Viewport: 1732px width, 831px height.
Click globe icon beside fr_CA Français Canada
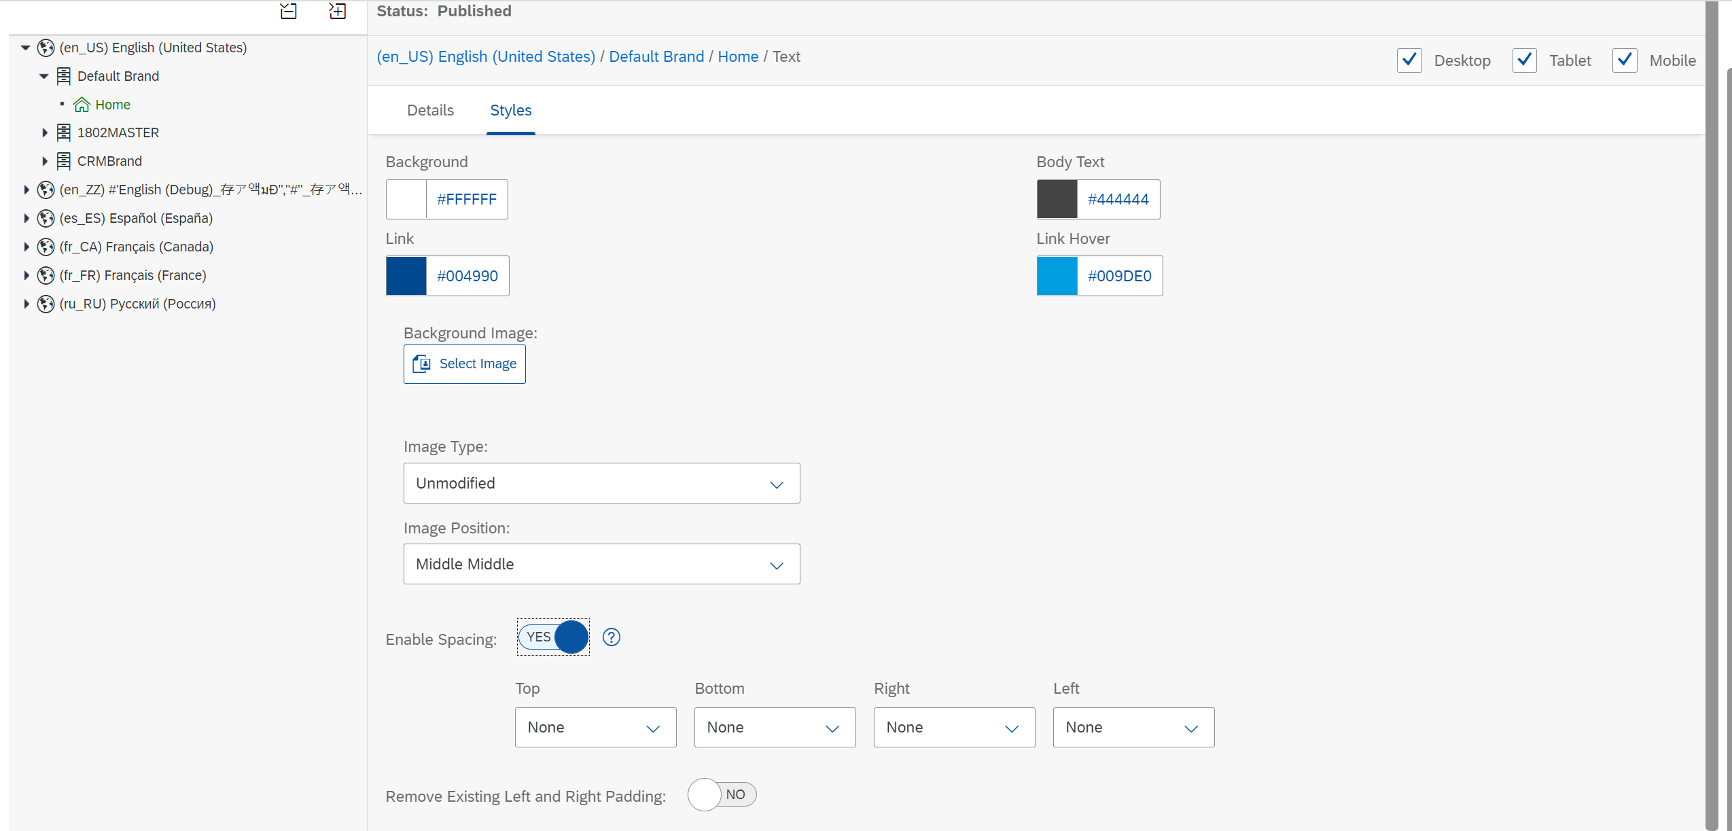(x=46, y=247)
